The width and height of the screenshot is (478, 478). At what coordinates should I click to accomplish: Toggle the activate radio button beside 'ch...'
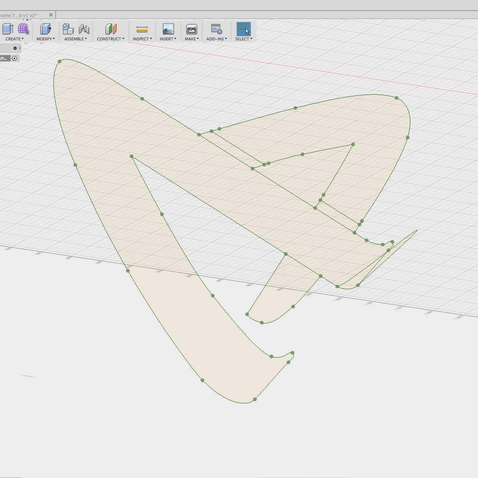click(x=14, y=58)
